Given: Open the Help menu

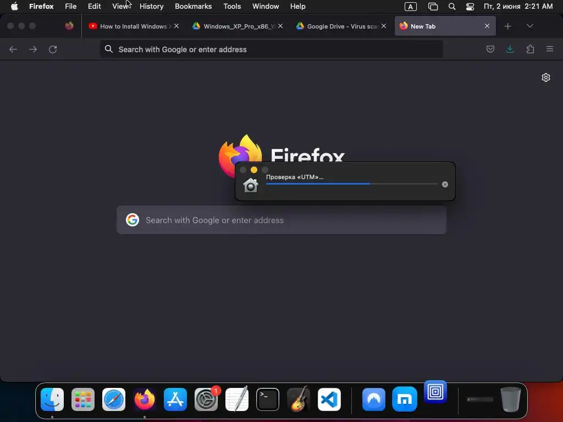Looking at the screenshot, I should coord(297,7).
